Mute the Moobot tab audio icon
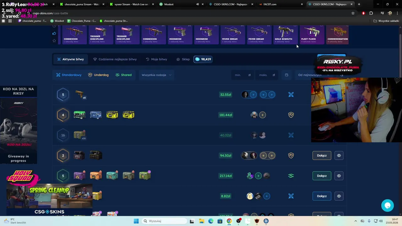Screen dimensions: 402x226 [x=198, y=4]
